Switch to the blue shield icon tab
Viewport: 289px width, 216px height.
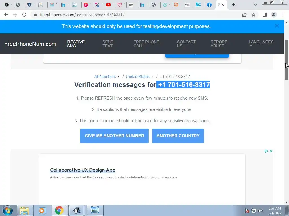pyautogui.click(x=29, y=5)
